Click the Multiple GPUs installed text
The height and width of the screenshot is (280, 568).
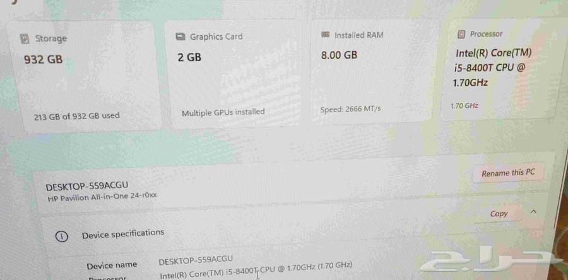(x=223, y=112)
